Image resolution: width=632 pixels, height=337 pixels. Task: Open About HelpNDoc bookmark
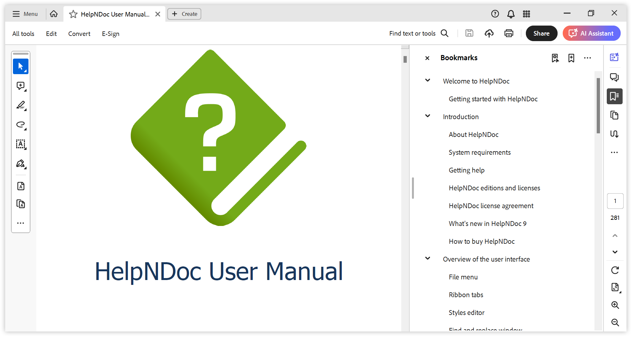point(473,135)
